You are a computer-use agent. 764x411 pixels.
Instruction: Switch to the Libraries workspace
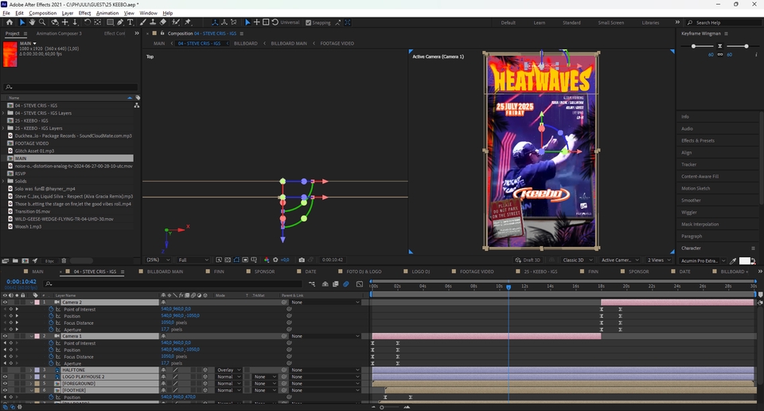(650, 22)
